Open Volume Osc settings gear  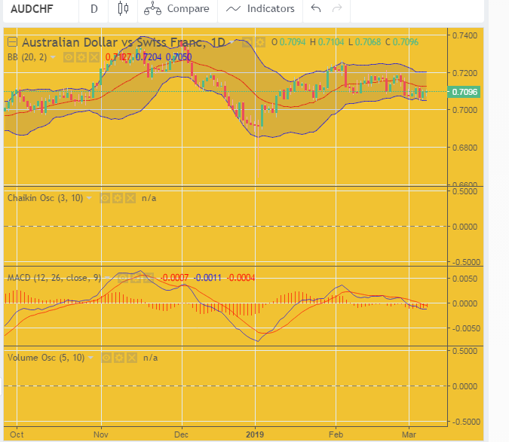(118, 358)
